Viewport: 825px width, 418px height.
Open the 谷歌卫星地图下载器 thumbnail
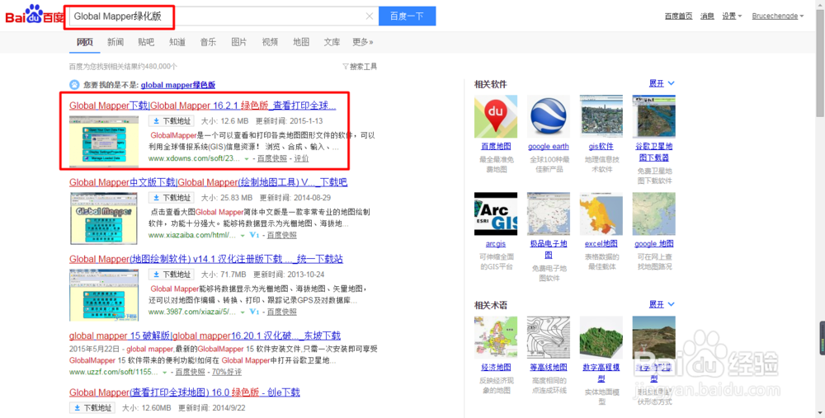point(653,117)
